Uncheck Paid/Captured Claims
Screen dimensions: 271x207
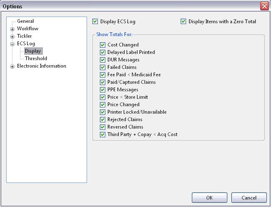click(x=102, y=82)
